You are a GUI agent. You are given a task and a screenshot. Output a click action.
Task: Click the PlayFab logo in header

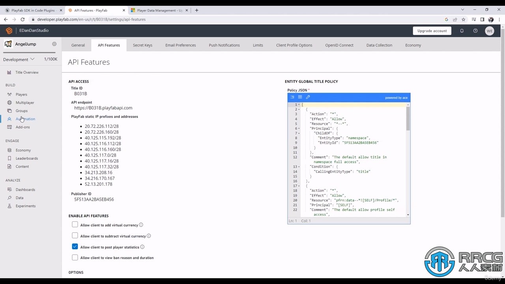coord(9,30)
